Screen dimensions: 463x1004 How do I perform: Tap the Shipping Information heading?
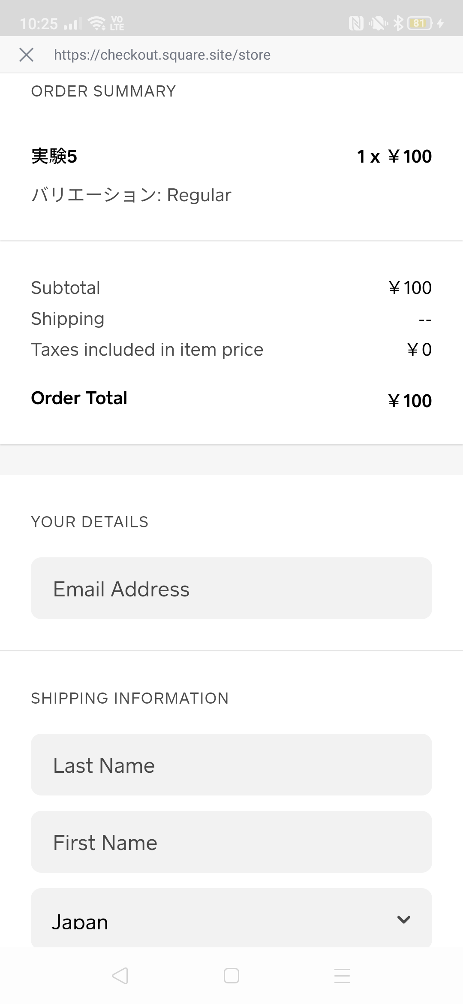click(130, 698)
